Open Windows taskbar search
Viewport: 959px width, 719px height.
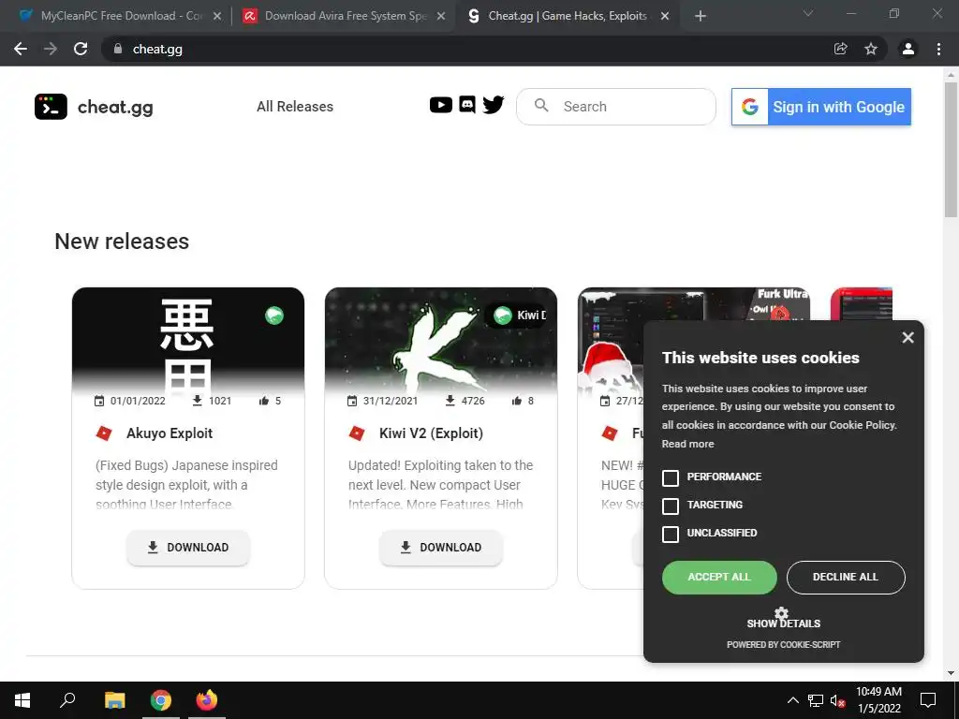click(67, 700)
